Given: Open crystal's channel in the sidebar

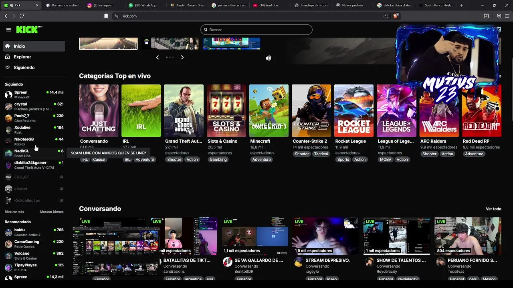Looking at the screenshot, I should pyautogui.click(x=34, y=106).
